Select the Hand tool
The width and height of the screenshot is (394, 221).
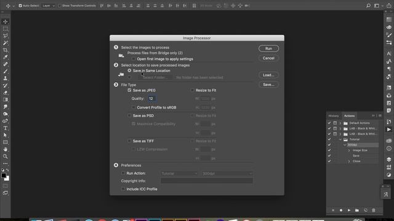coord(6,149)
